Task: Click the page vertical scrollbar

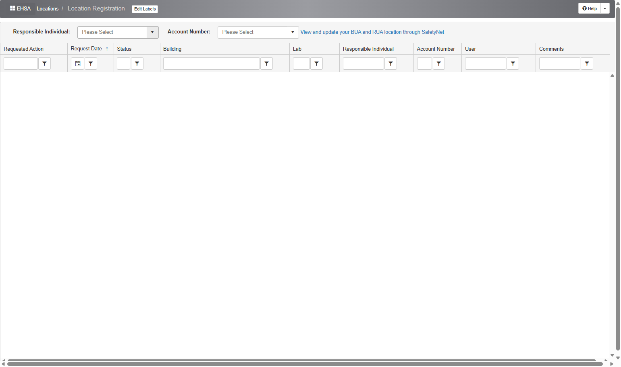Action: pyautogui.click(x=618, y=178)
